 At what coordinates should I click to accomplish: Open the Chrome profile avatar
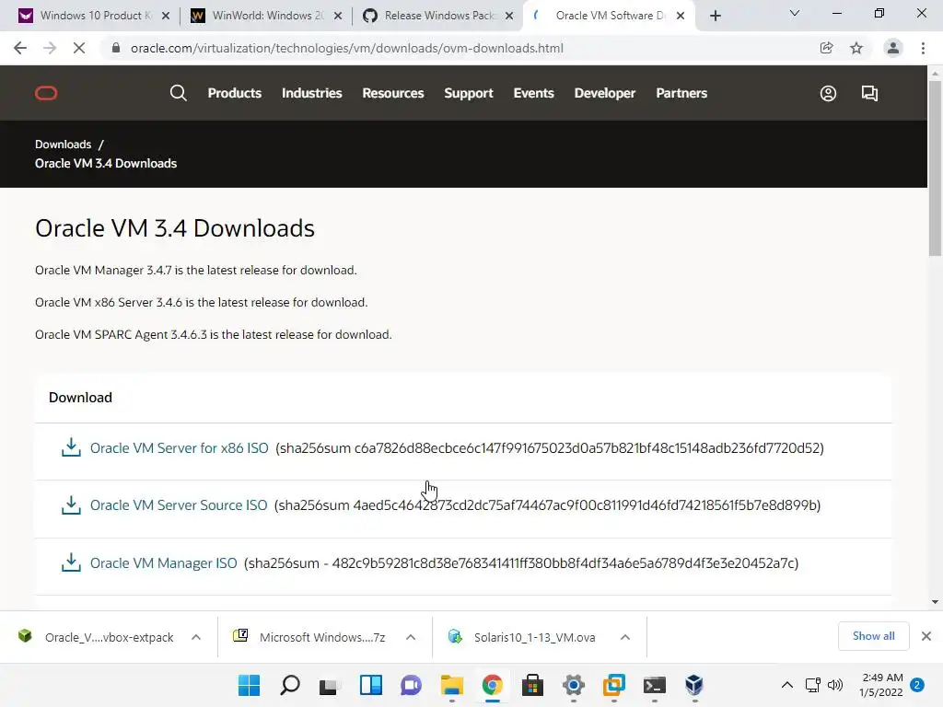point(893,48)
